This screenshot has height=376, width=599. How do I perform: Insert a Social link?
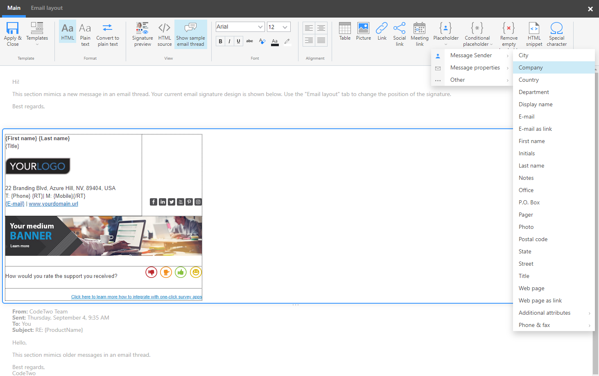coord(399,34)
